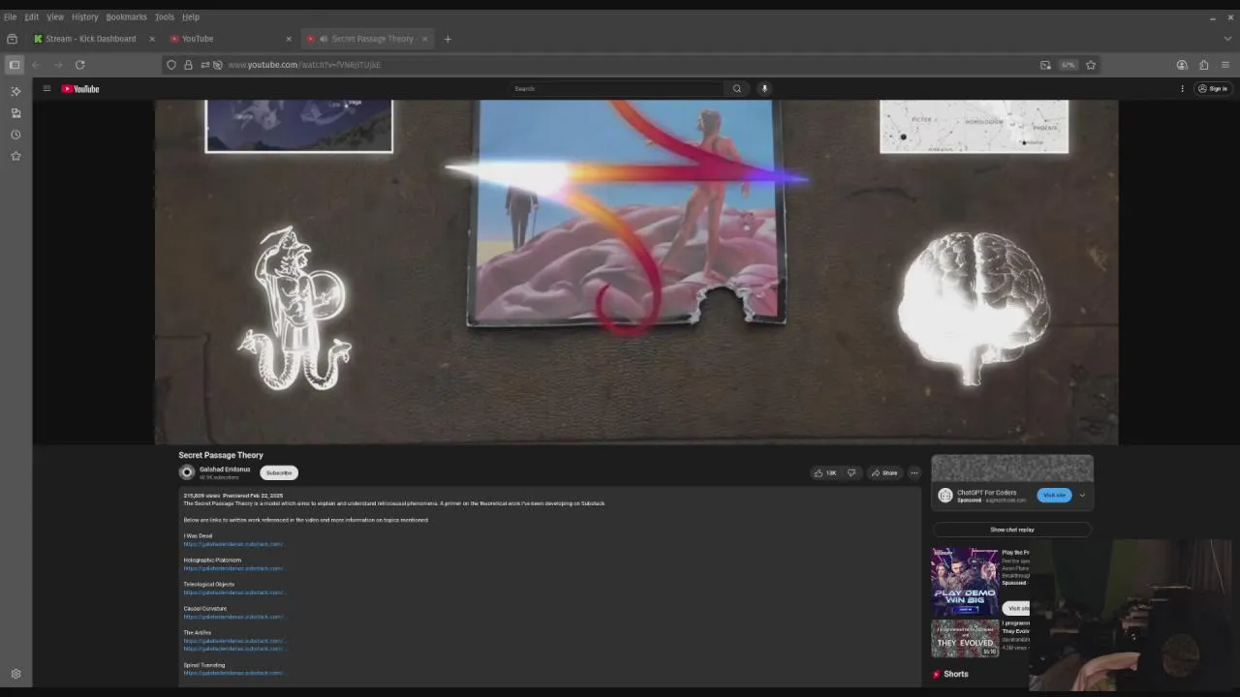Open bookmarks star icon in sidebar
The image size is (1240, 697).
pyautogui.click(x=15, y=156)
